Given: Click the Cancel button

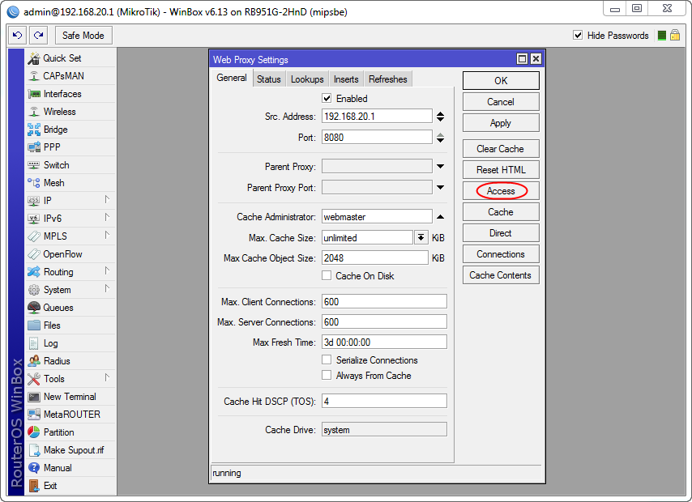Looking at the screenshot, I should coord(501,102).
